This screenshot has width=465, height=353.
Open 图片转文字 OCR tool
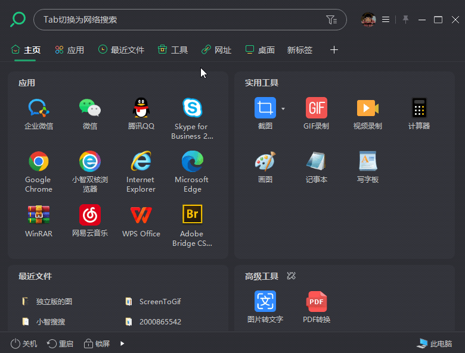[265, 307]
